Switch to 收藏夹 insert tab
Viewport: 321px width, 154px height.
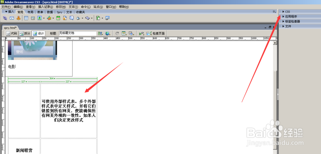pyautogui.click(x=81, y=12)
